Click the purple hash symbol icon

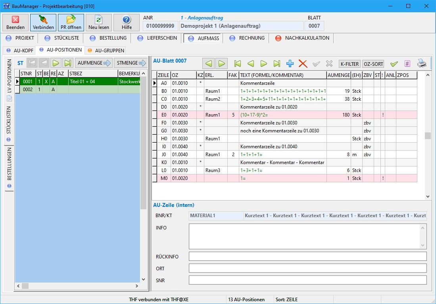(x=407, y=64)
